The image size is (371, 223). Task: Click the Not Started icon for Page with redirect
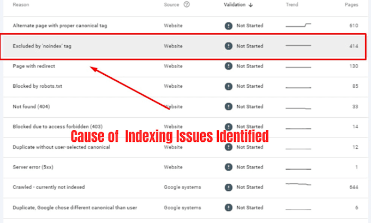[x=228, y=66]
